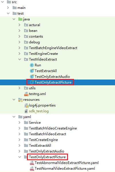The image size is (115, 172).
Task: Expand the debug package chevron
Action: pyautogui.click(x=20, y=42)
